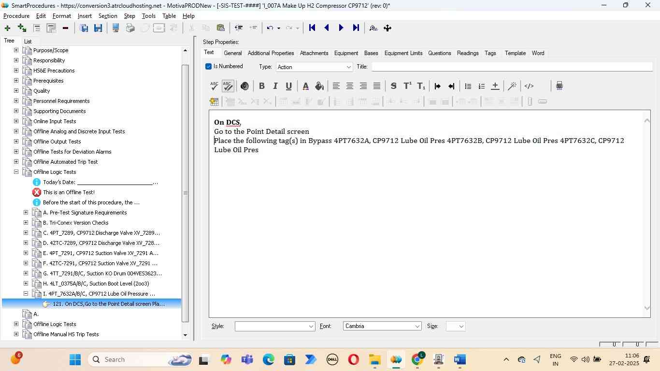
Task: Open the Format menu
Action: (x=62, y=16)
